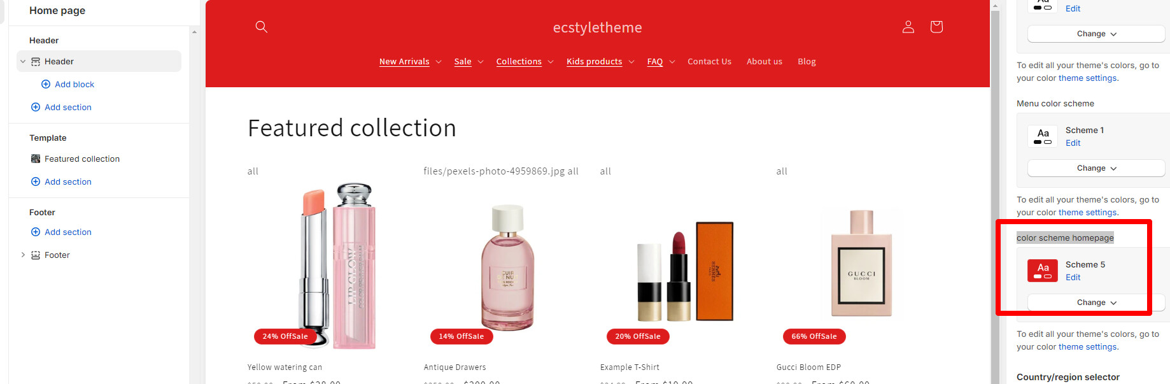Click the Footer section icon in sidebar
The height and width of the screenshot is (384, 1170).
(36, 255)
